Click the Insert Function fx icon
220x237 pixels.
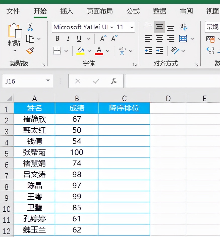[114, 81]
